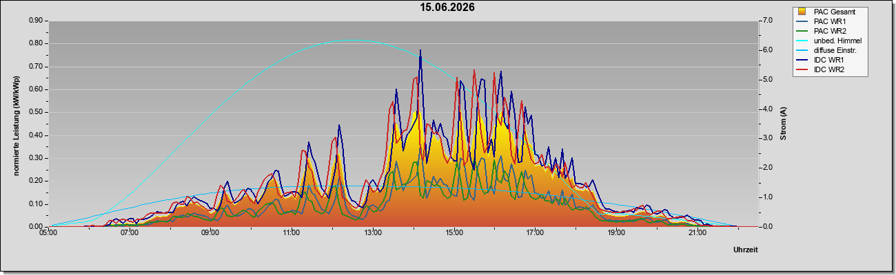Click the 17:00 time axis tick
This screenshot has height=275, width=896.
click(x=535, y=233)
